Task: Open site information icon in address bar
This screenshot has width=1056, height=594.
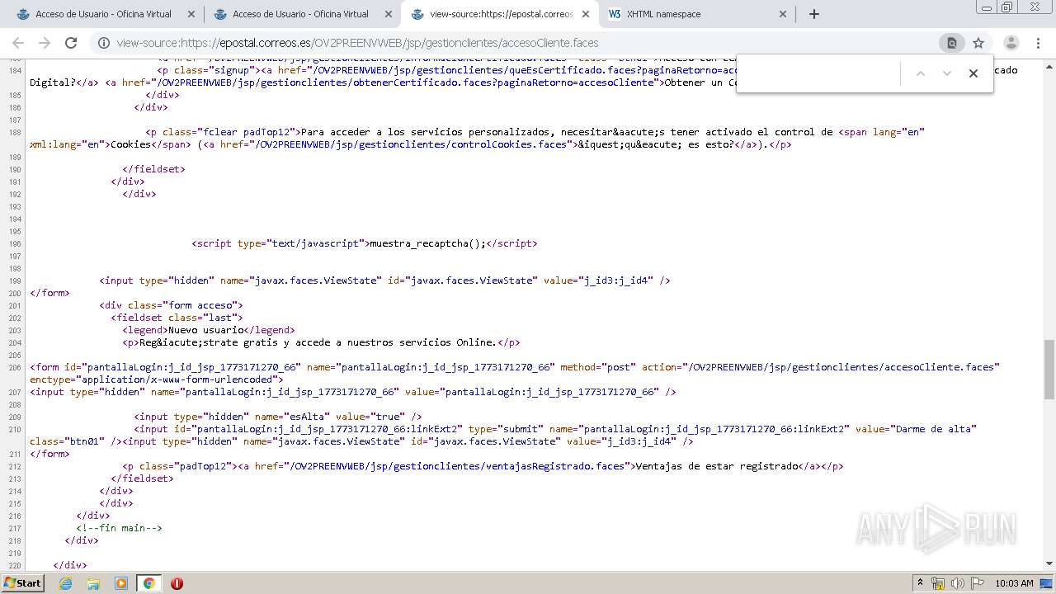Action: pyautogui.click(x=104, y=43)
